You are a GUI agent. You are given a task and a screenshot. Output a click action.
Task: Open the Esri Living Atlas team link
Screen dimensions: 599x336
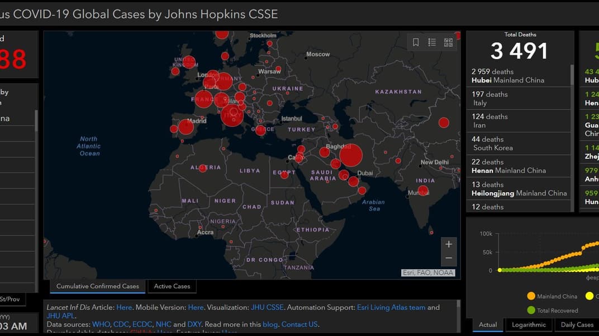coord(391,307)
